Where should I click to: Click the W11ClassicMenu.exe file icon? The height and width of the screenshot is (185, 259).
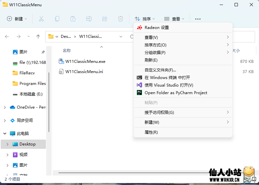click(x=61, y=61)
